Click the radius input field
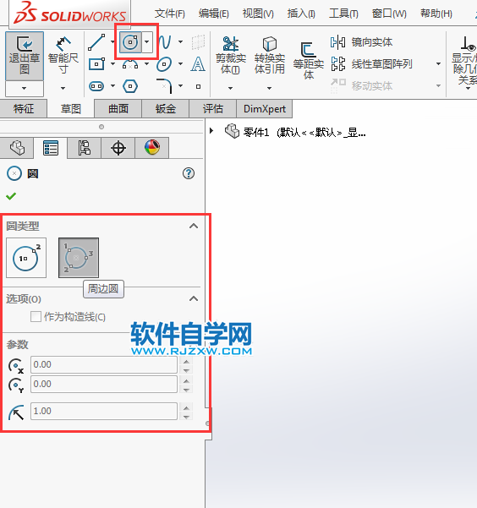Viewport: 477px width, 508px height. coord(104,411)
